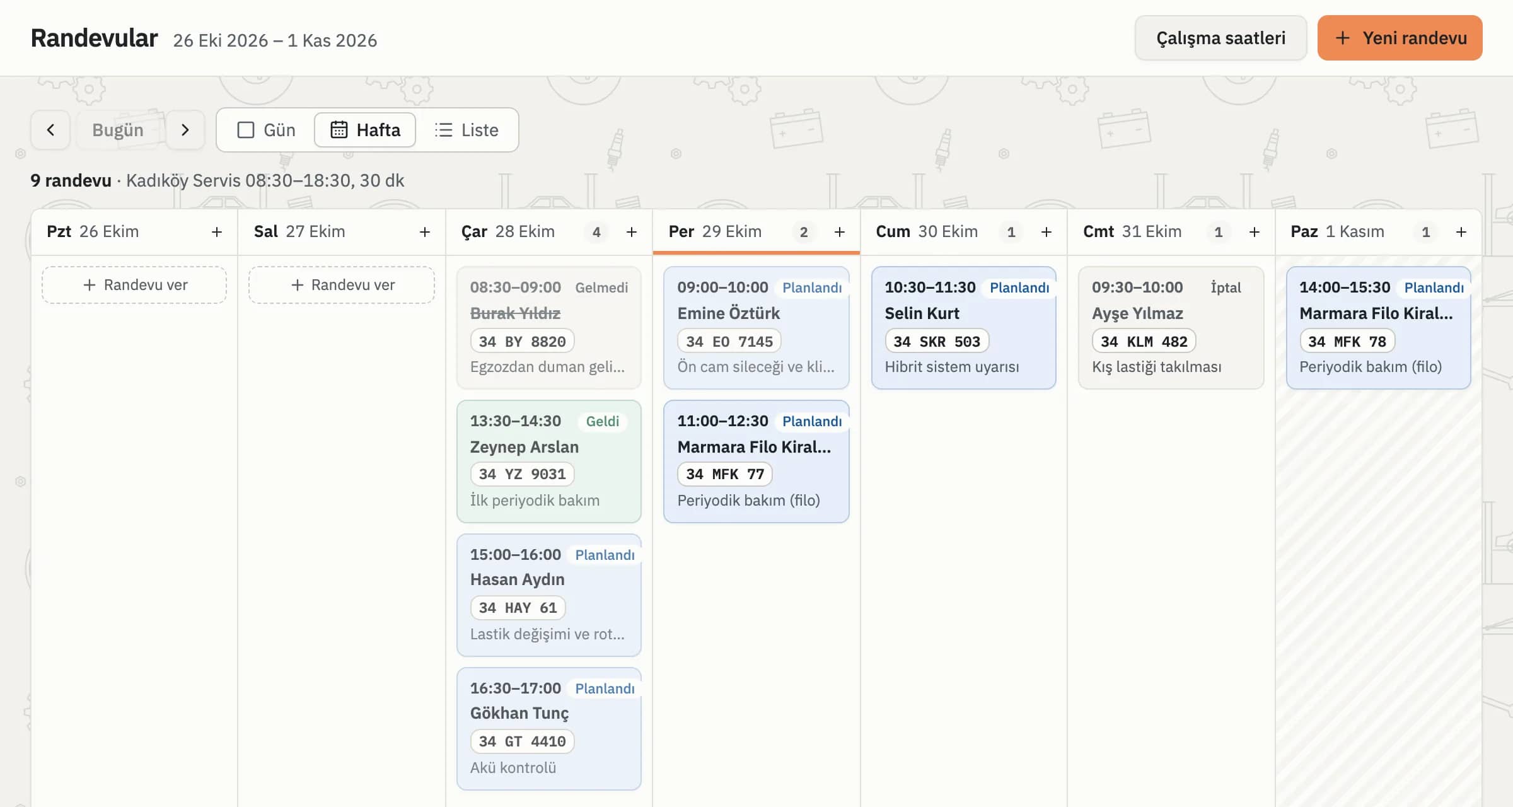This screenshot has width=1513, height=807.
Task: Add appointment on Cum 30 Ekim plus icon
Action: [1046, 232]
